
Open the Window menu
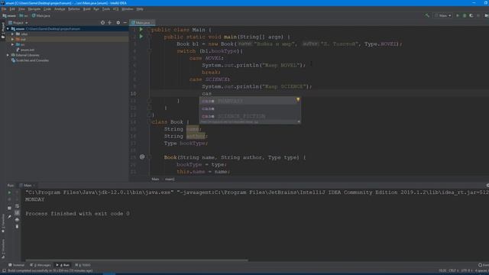tap(128, 9)
